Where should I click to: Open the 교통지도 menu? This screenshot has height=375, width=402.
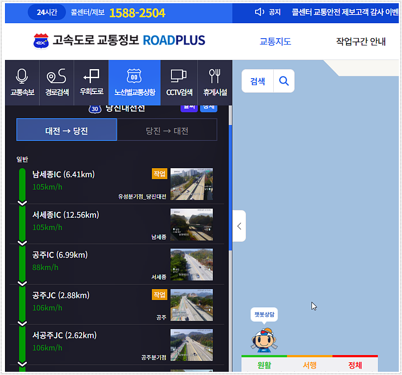coord(275,40)
